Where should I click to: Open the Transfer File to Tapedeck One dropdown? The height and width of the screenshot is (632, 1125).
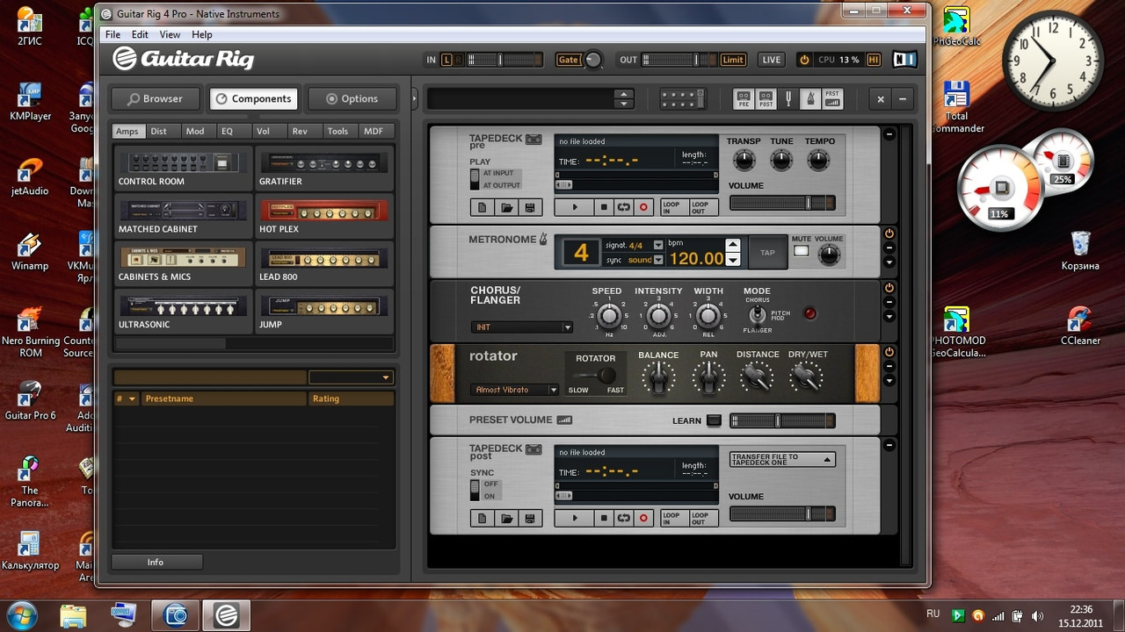[782, 459]
